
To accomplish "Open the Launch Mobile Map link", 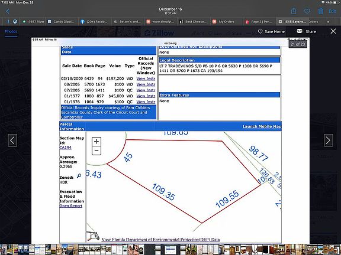I will pyautogui.click(x=262, y=126).
